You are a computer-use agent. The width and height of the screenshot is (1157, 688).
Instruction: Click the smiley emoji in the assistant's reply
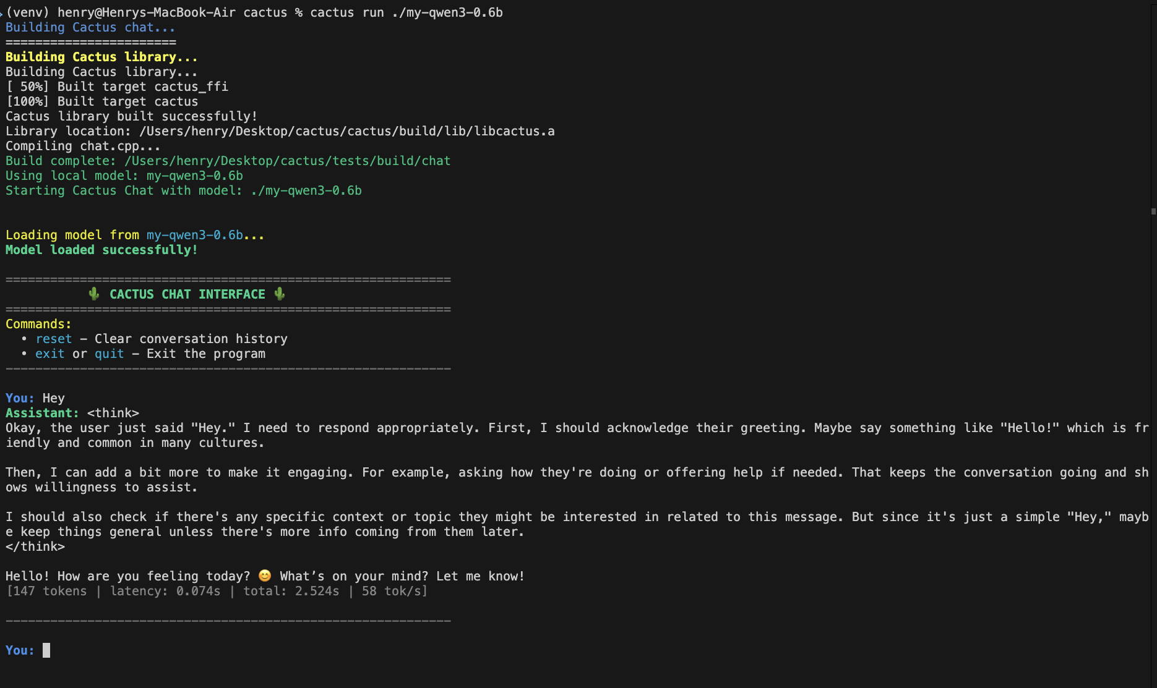(265, 575)
